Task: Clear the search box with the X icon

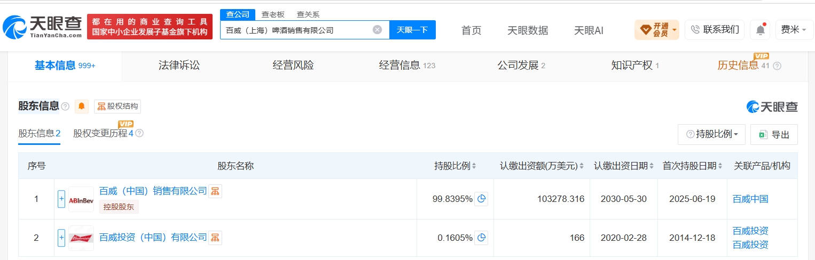Action: 377,30
